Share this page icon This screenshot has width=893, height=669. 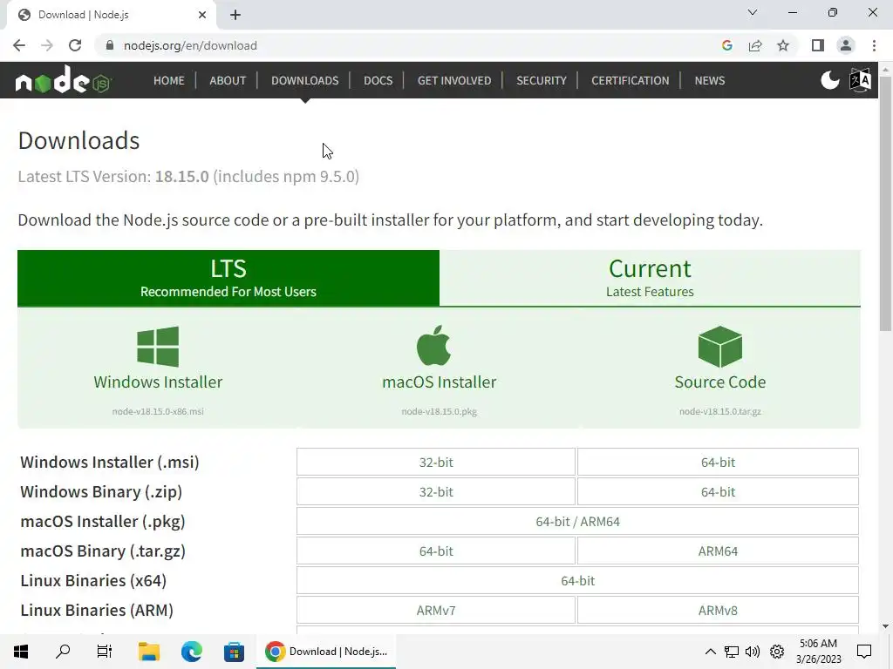pos(755,45)
